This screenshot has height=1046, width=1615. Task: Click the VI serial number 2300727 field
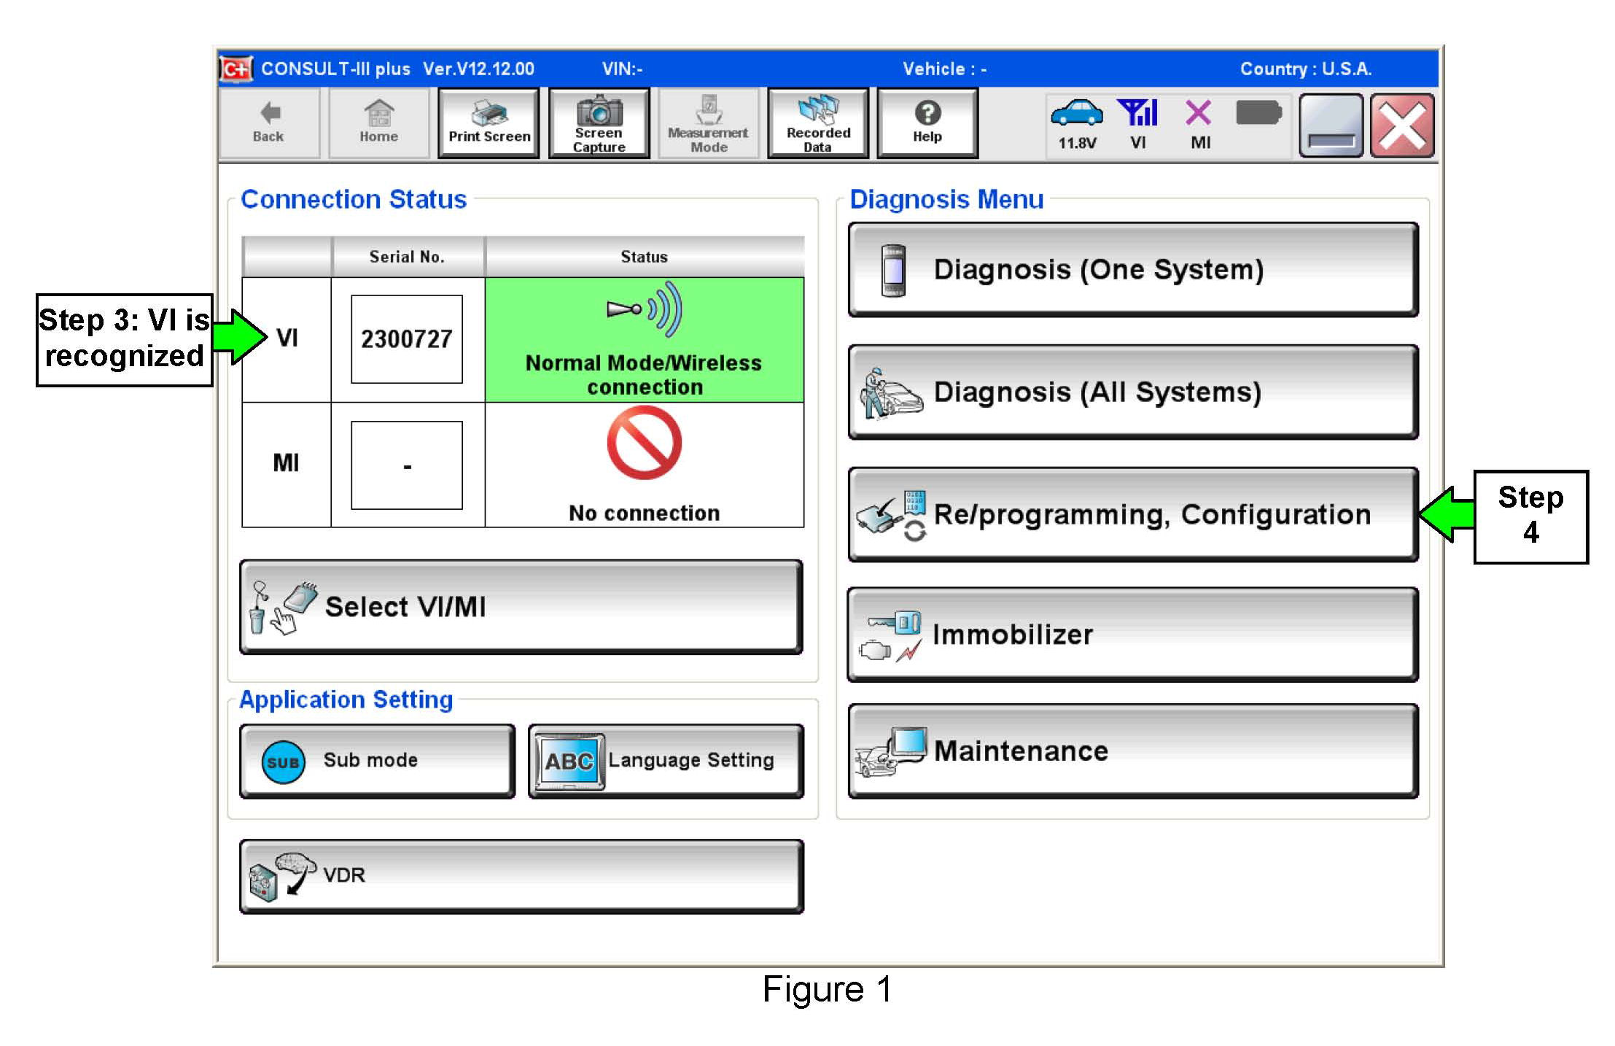(407, 339)
